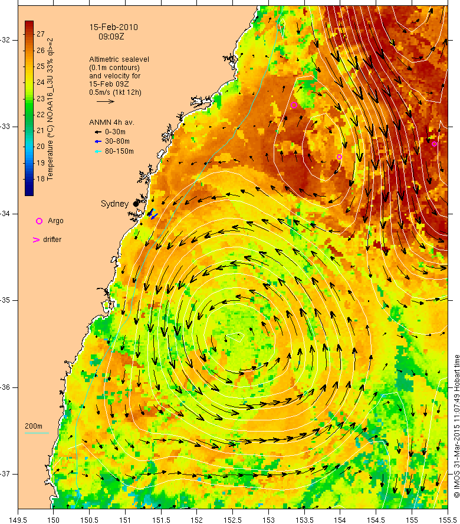Click the 153 longitude axis label
Viewport: 460px width, 524px height.
(268, 520)
